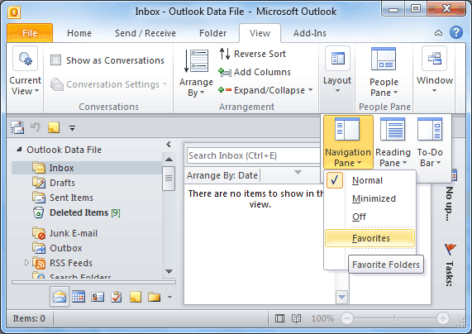Switch to the Folder tab
472x334 pixels.
click(212, 33)
